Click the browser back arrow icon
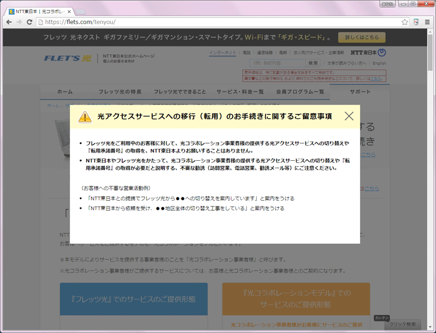The height and width of the screenshot is (333, 436). (x=9, y=22)
